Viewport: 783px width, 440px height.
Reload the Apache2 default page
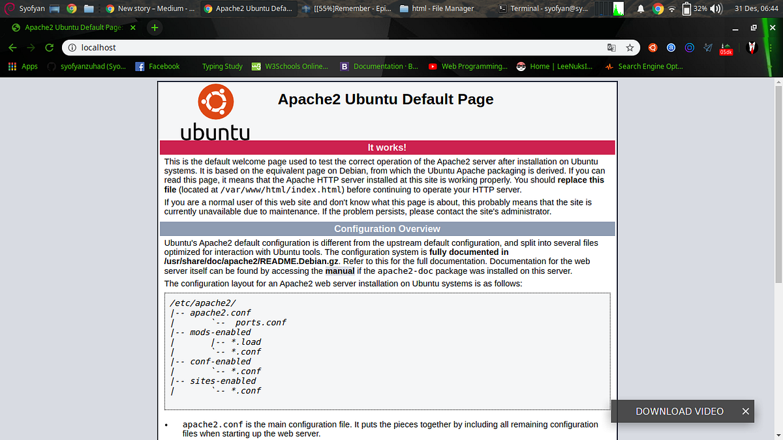pos(49,48)
